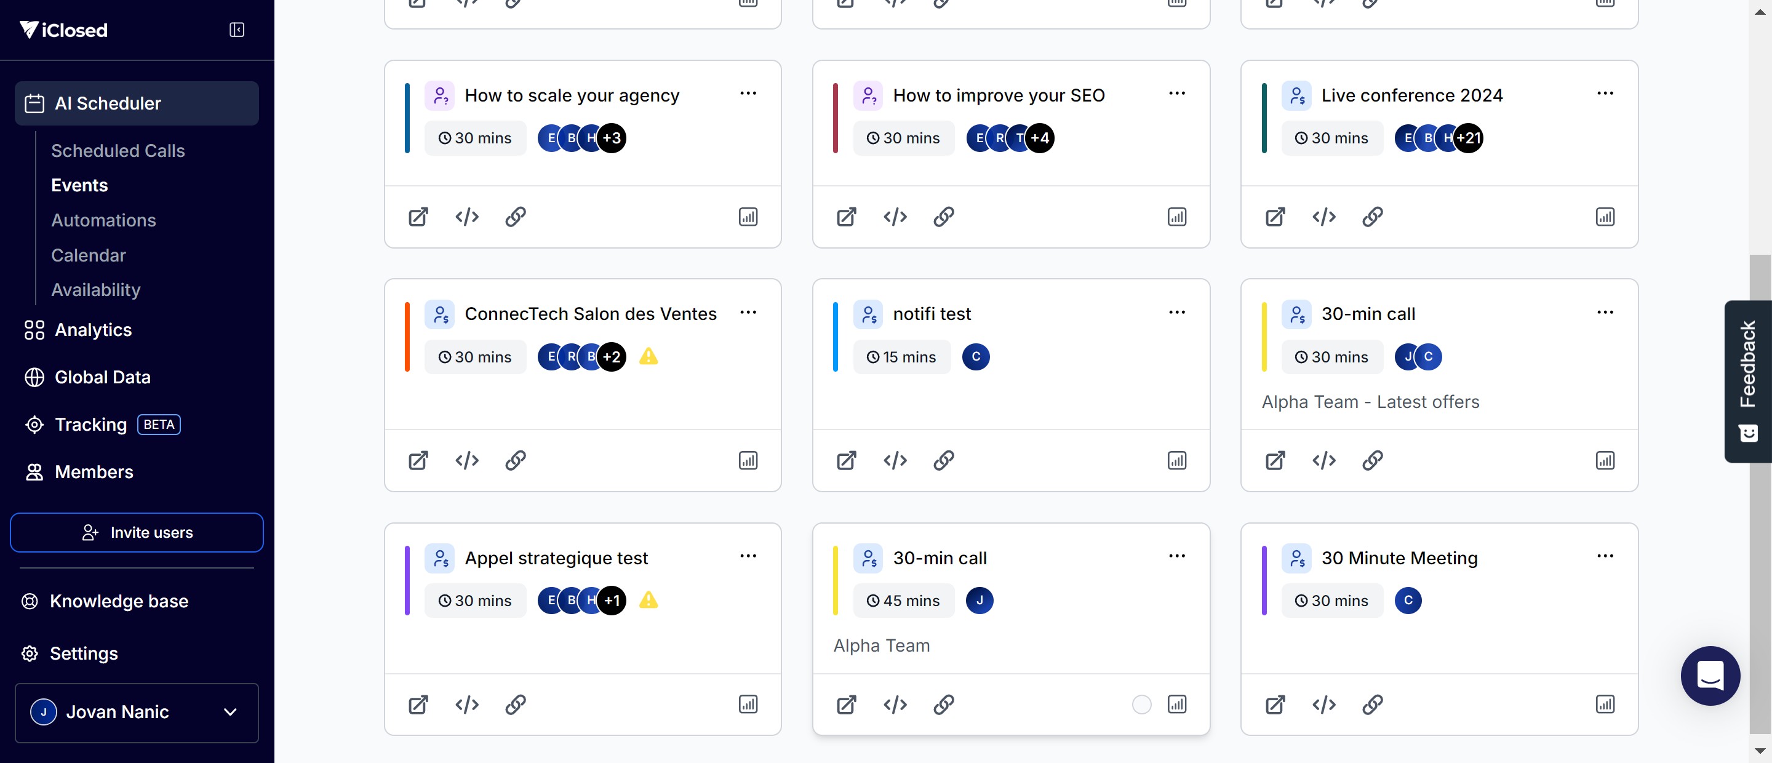Image resolution: width=1772 pixels, height=763 pixels.
Task: Open embed code for Appel strategique test
Action: [x=466, y=704]
